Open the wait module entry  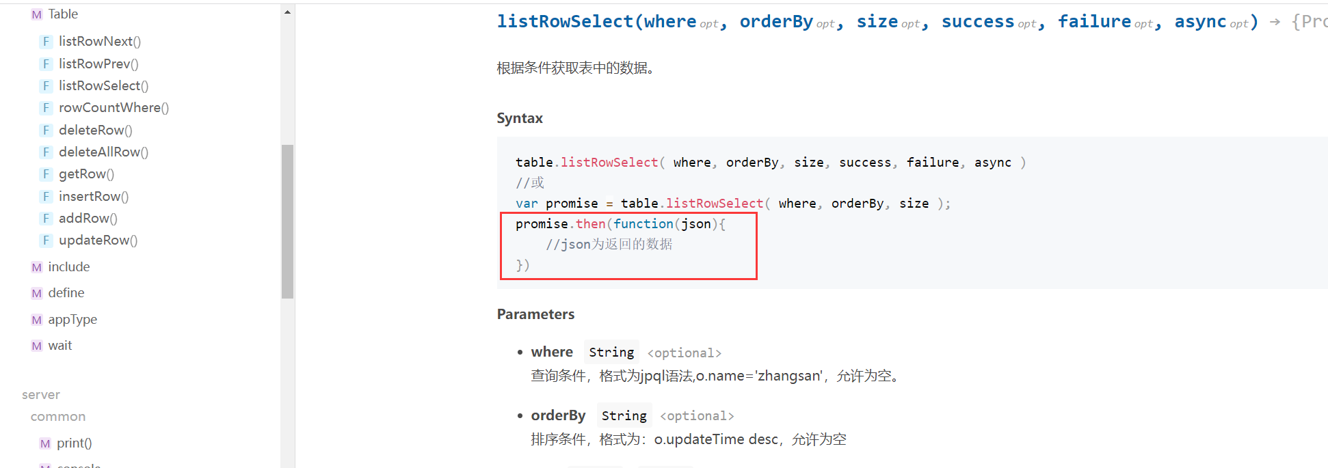60,346
